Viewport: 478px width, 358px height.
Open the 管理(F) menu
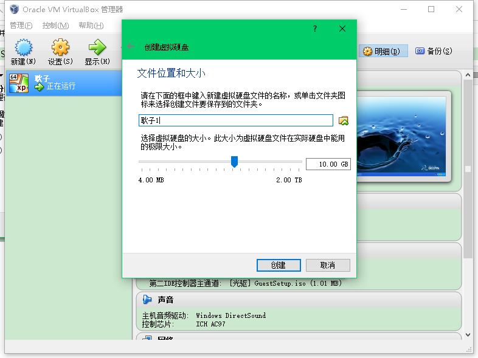point(21,26)
